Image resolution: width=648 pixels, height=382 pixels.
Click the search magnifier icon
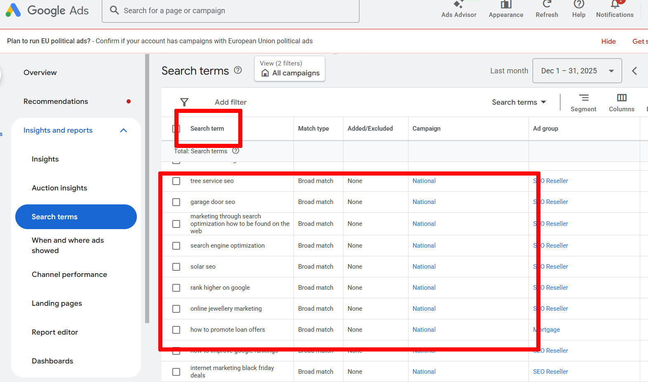point(114,10)
